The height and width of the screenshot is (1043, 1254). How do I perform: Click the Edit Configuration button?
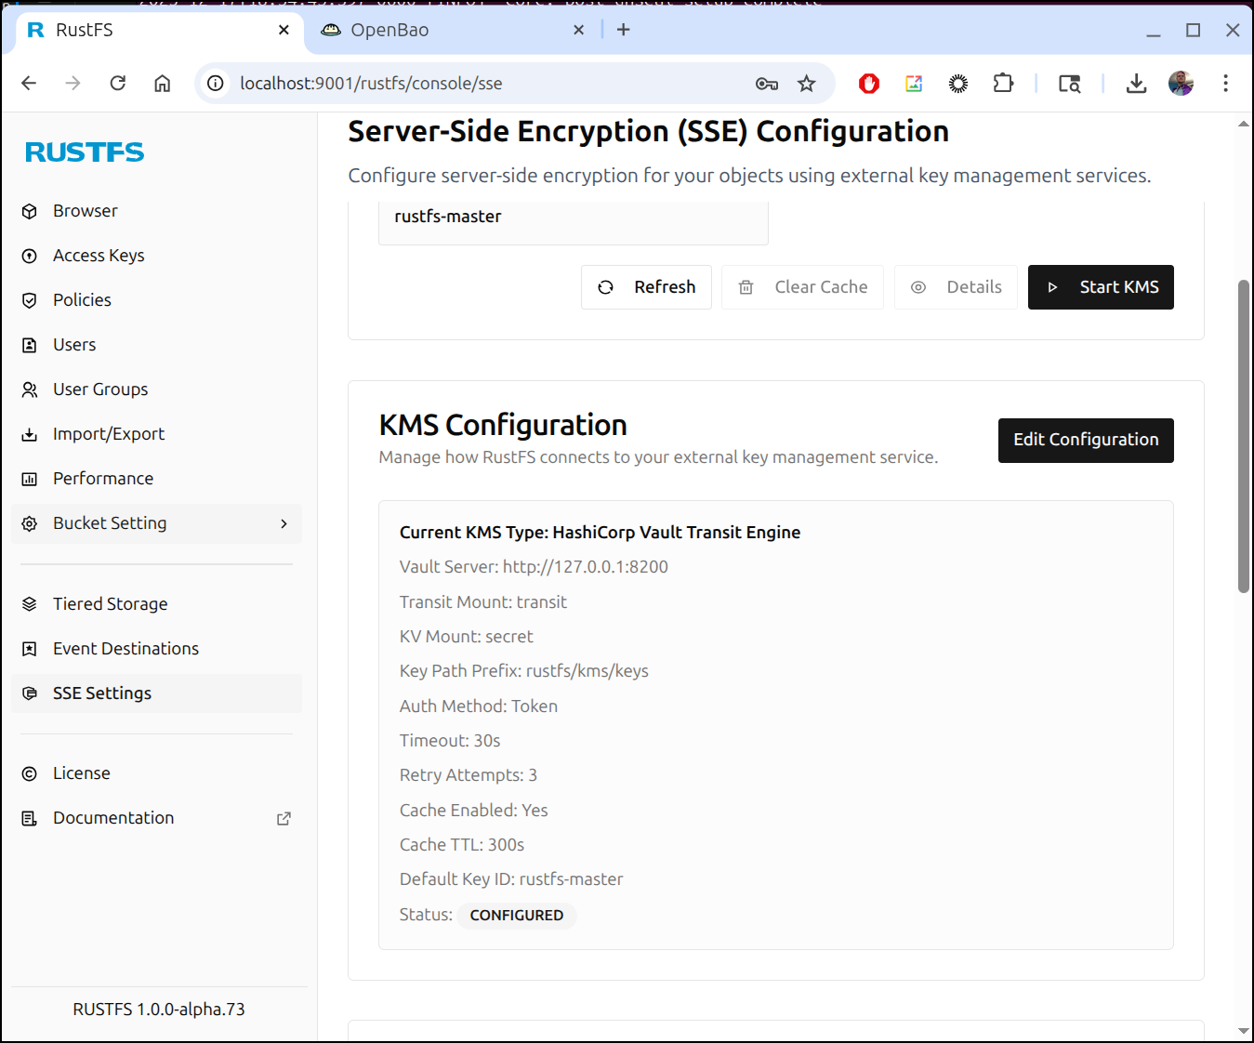pos(1085,440)
